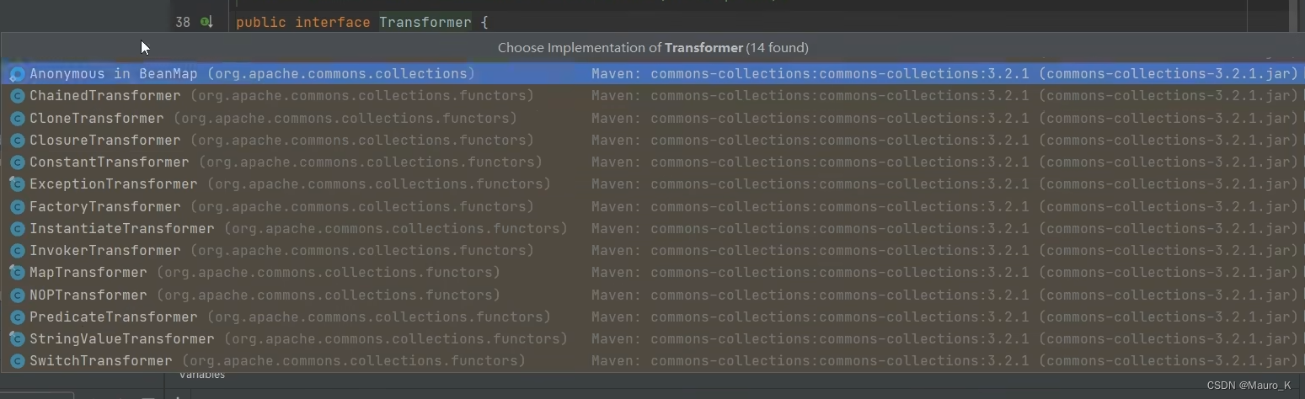Choose ChainedTransformer from the list
The height and width of the screenshot is (399, 1305).
pyautogui.click(x=652, y=96)
